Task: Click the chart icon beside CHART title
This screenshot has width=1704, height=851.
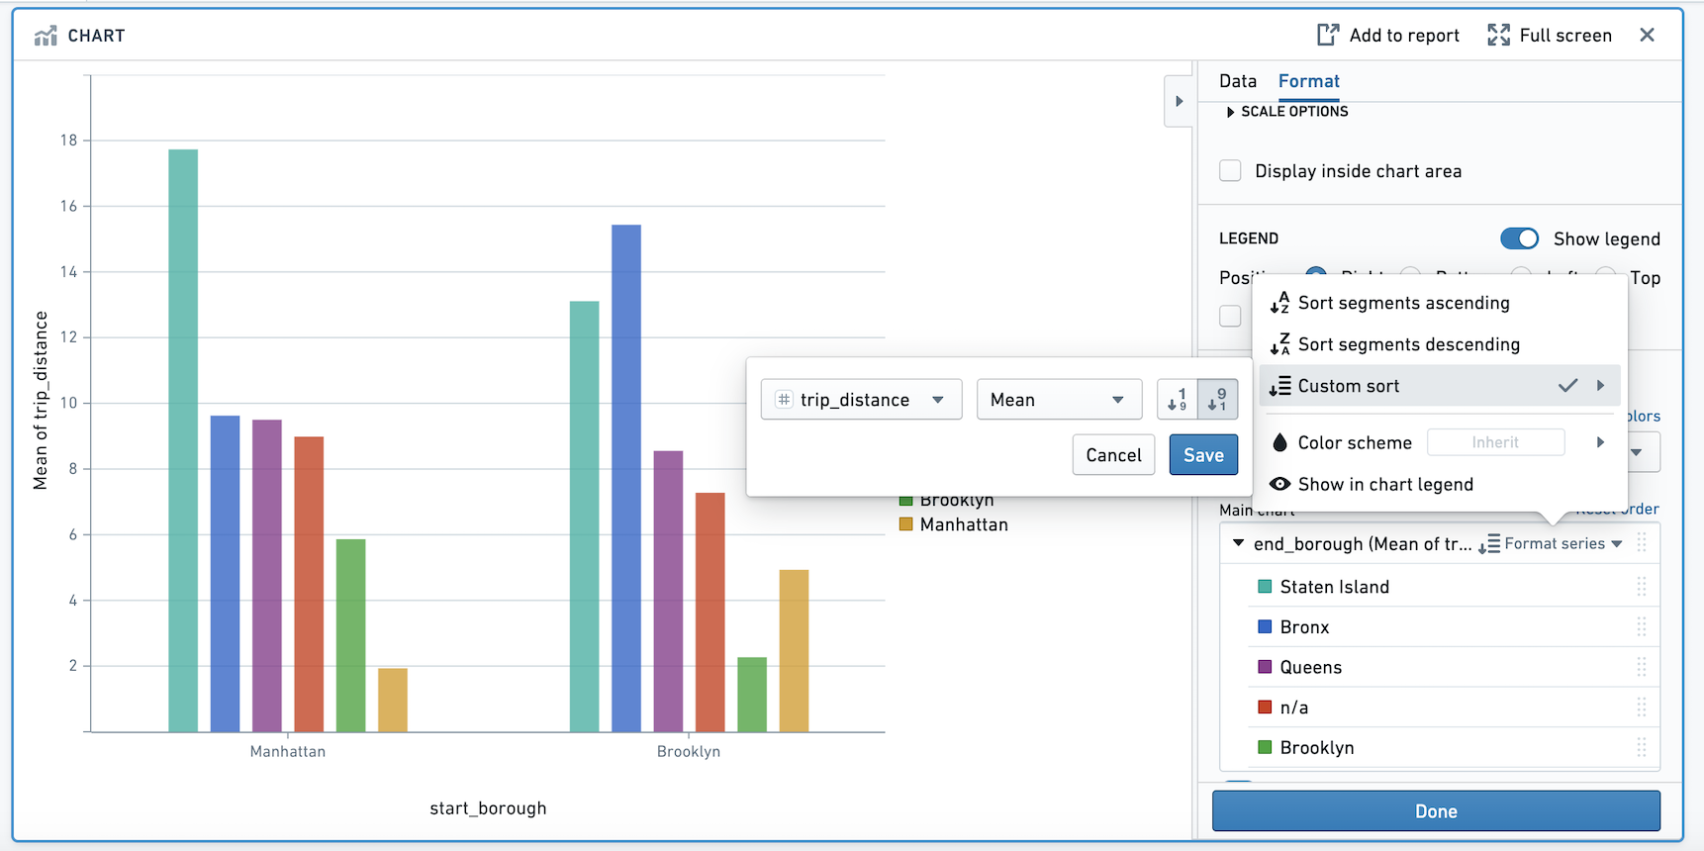Action: pyautogui.click(x=46, y=36)
